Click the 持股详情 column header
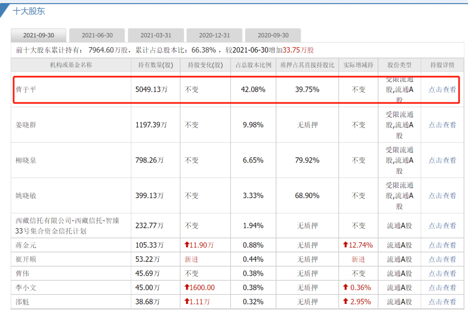 (x=442, y=65)
